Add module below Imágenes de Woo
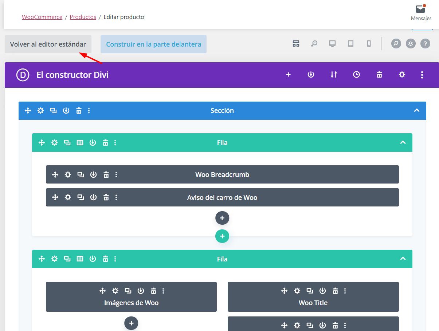 click(x=131, y=323)
